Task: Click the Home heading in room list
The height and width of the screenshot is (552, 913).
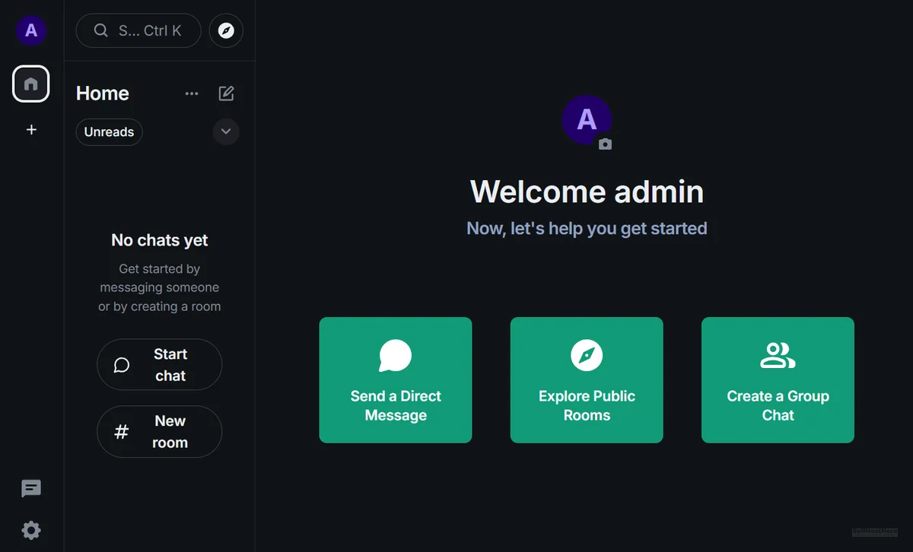Action: click(x=103, y=94)
